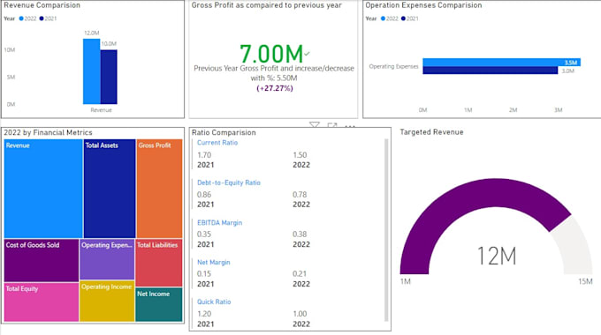Image resolution: width=601 pixels, height=335 pixels.
Task: Click the 2021 revenue bar labeled 10.0M
Action: point(109,77)
